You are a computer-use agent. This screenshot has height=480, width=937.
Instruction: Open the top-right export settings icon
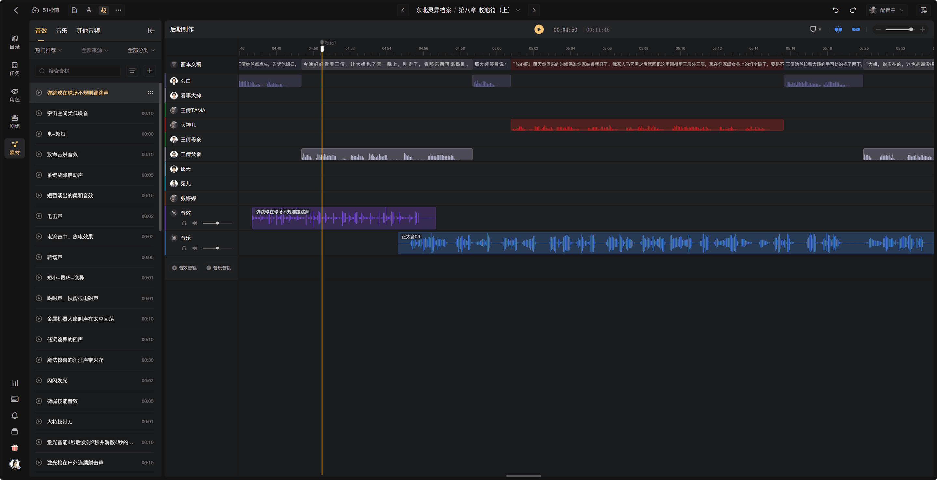click(924, 10)
